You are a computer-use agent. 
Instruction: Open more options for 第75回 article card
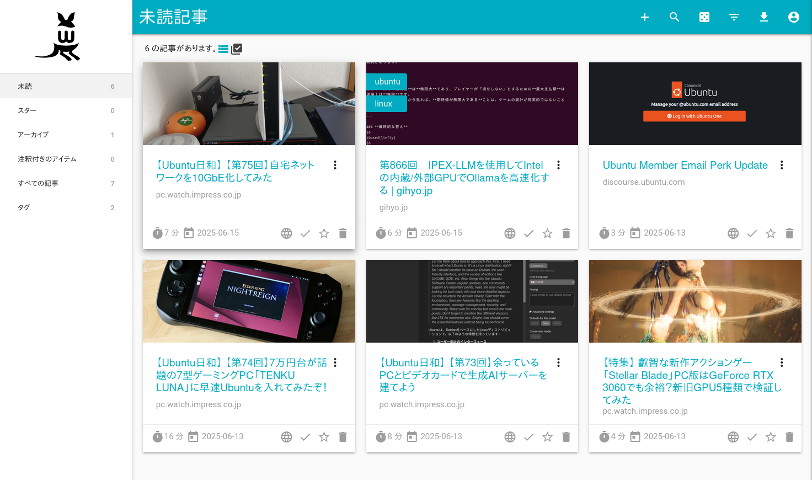click(x=335, y=165)
